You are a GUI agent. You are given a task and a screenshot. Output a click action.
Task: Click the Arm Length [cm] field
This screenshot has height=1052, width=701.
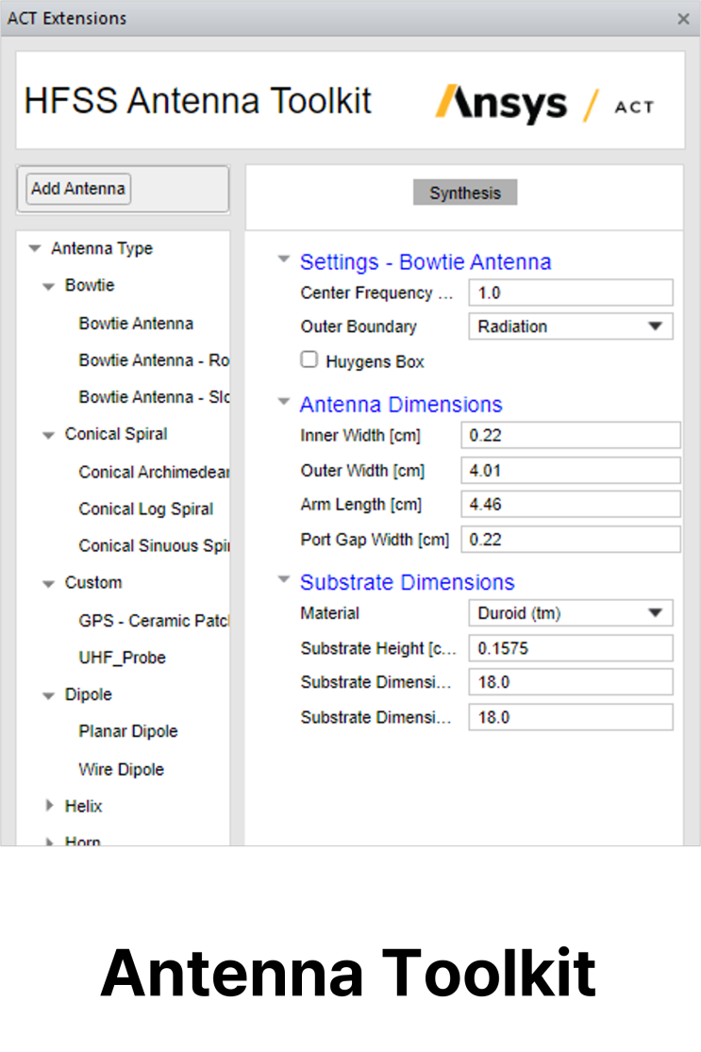(570, 504)
